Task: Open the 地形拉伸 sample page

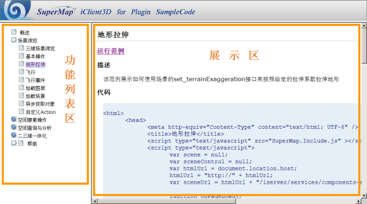Action: coord(35,65)
